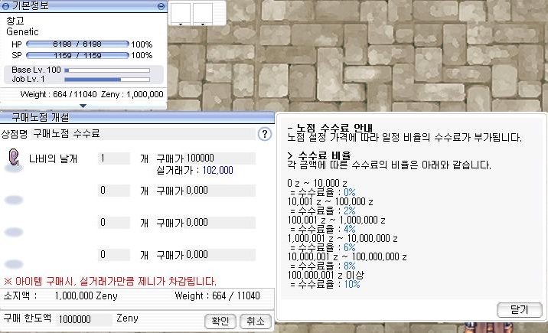This screenshot has width=548, height=333.
Task: Click 취소 to cancel shop setup
Action: (x=255, y=321)
